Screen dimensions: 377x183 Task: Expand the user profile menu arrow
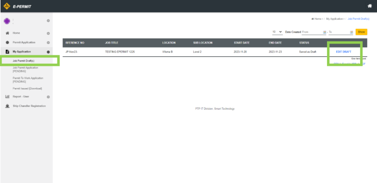[x=48, y=21]
